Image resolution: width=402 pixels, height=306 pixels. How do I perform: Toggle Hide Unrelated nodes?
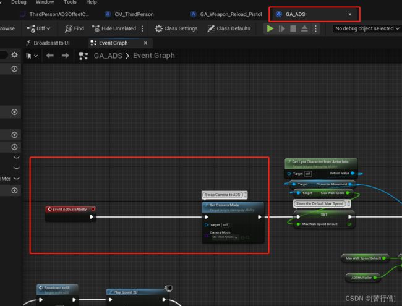tap(114, 28)
